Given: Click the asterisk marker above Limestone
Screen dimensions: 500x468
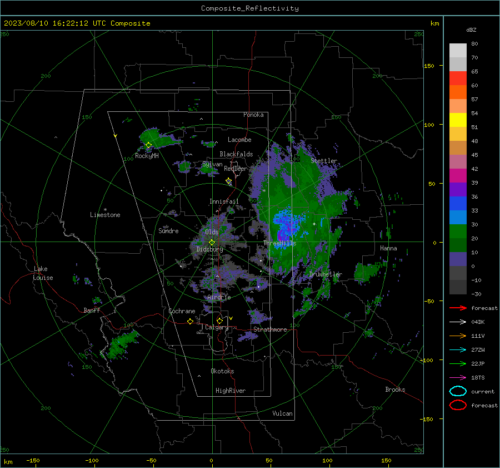Looking at the screenshot, I should click(105, 210).
